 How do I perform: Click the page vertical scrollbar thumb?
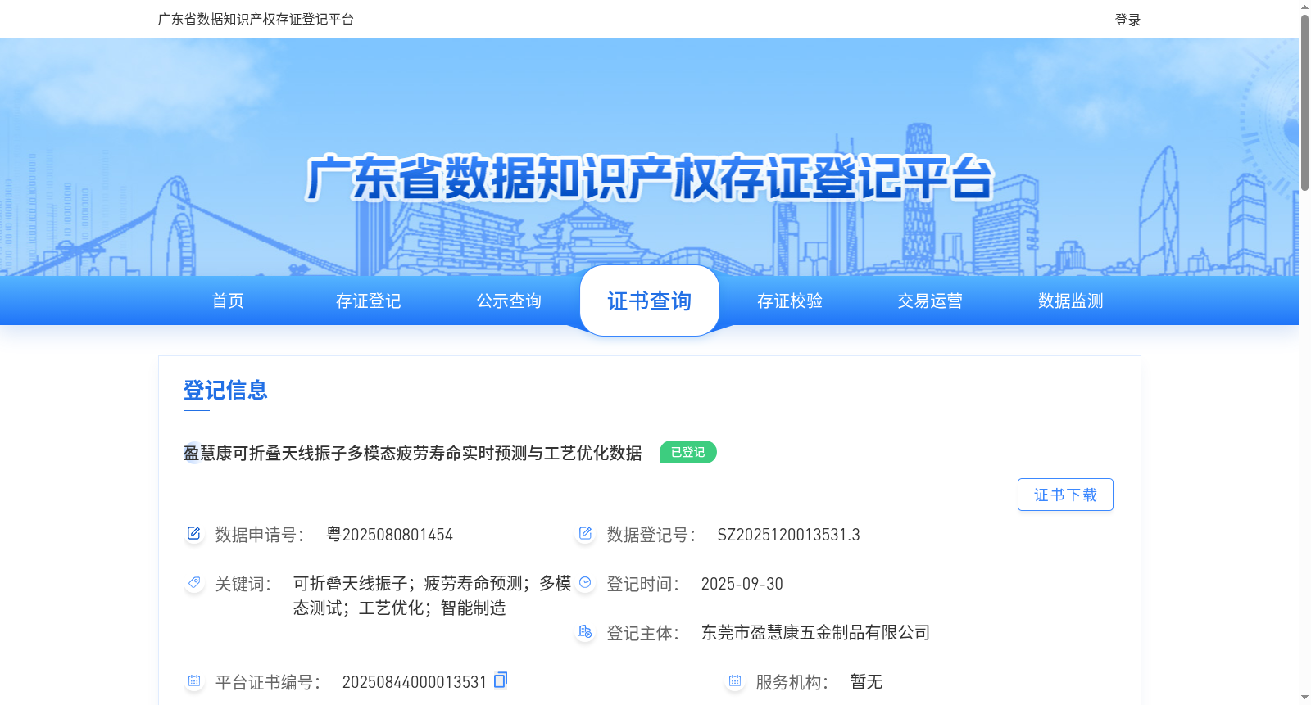[1304, 102]
